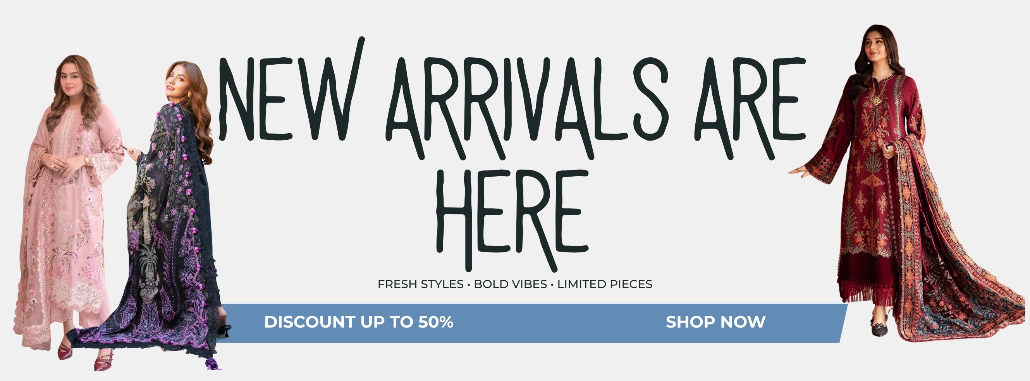
Task: Click the LIMITED PIECES tagline text
Action: click(605, 284)
